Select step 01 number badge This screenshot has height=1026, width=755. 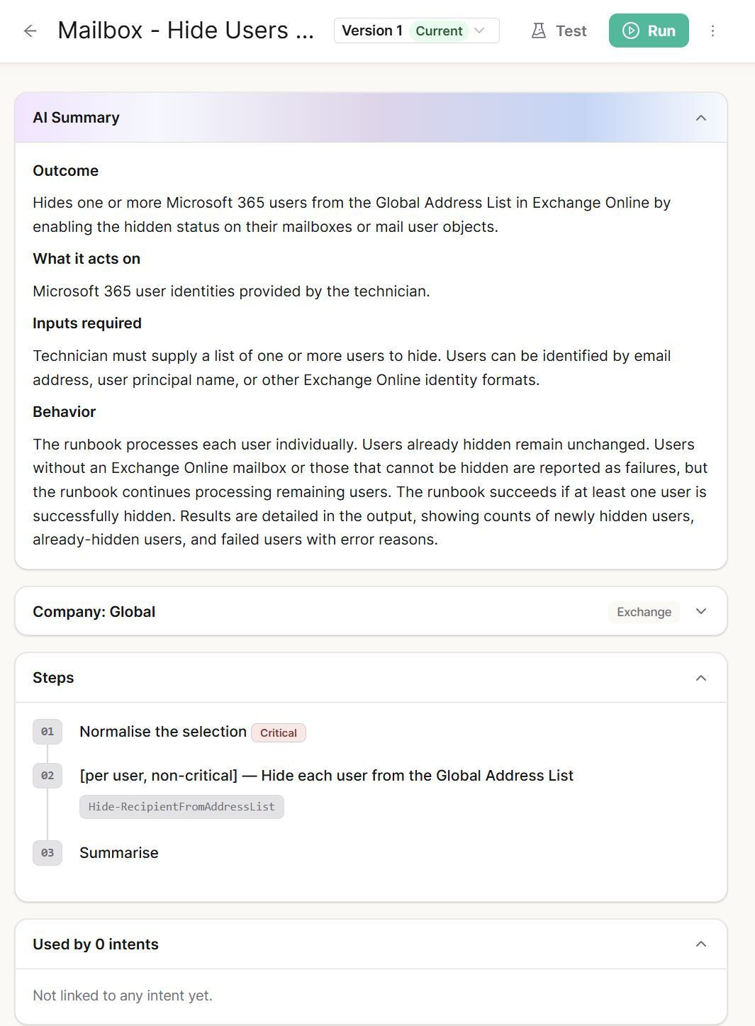point(47,732)
